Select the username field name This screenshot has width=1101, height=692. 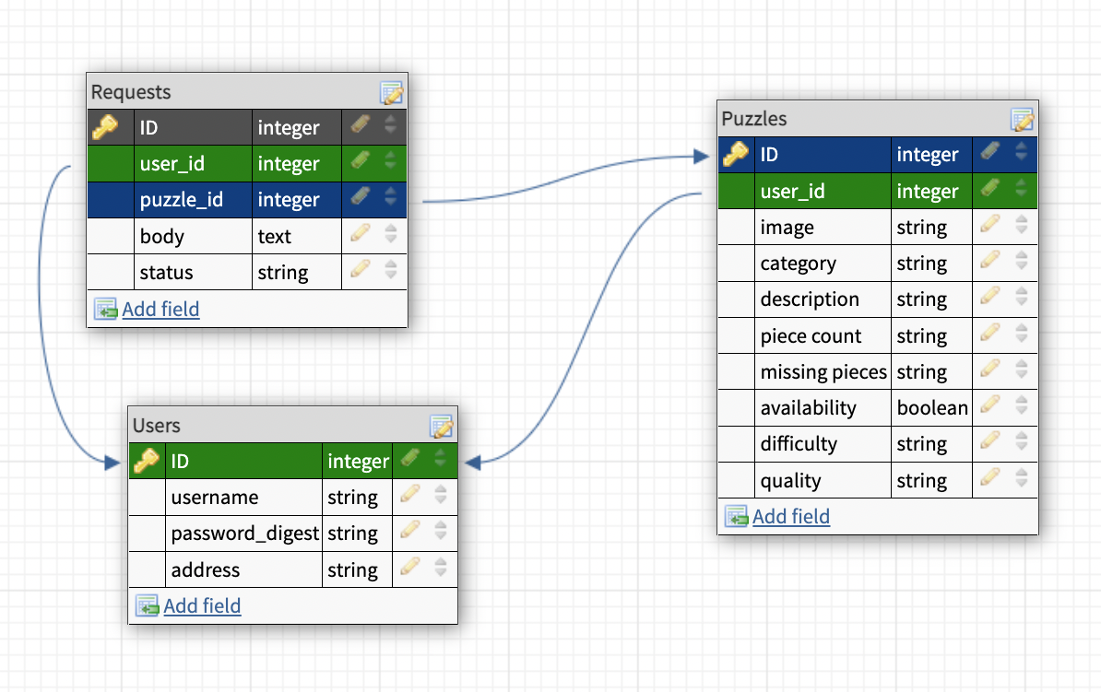pos(215,497)
